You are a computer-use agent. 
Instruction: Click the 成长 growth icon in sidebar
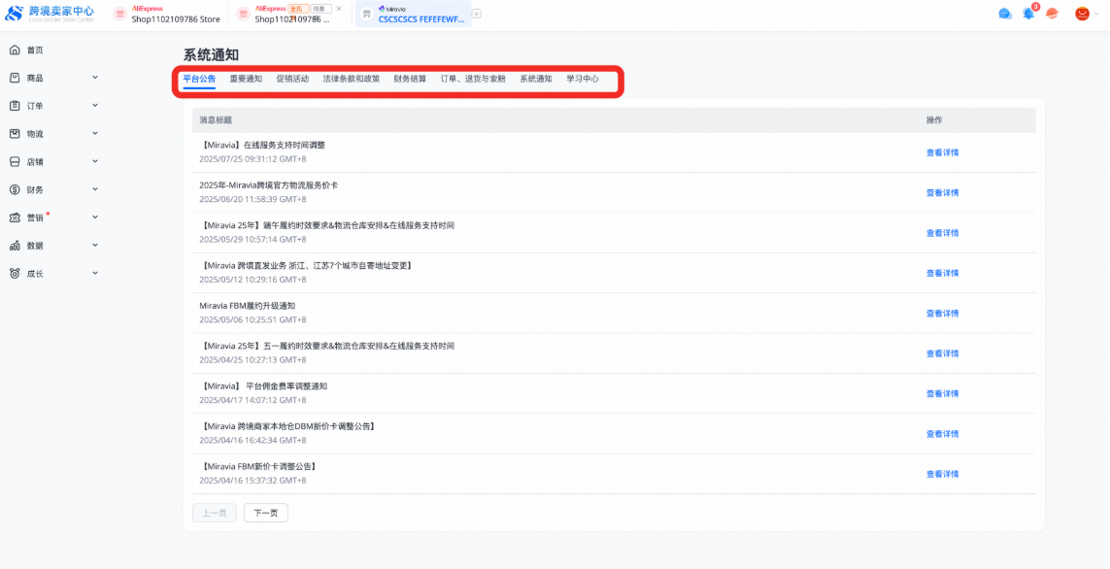click(x=14, y=274)
